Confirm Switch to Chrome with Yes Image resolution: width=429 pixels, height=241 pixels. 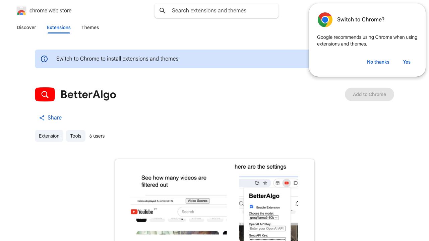pyautogui.click(x=407, y=62)
